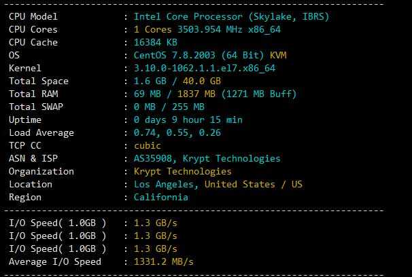412x277 pixels.
Task: Select the KVM virtualization label
Action: 278,56
